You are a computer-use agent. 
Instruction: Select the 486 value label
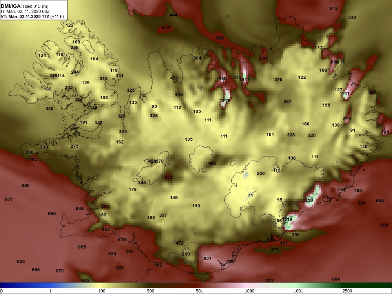(x=212, y=163)
